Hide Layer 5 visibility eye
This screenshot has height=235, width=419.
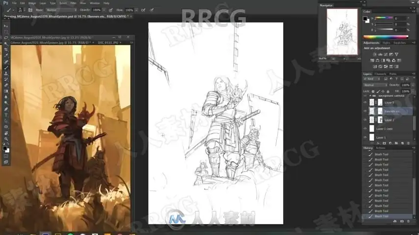[365, 102]
